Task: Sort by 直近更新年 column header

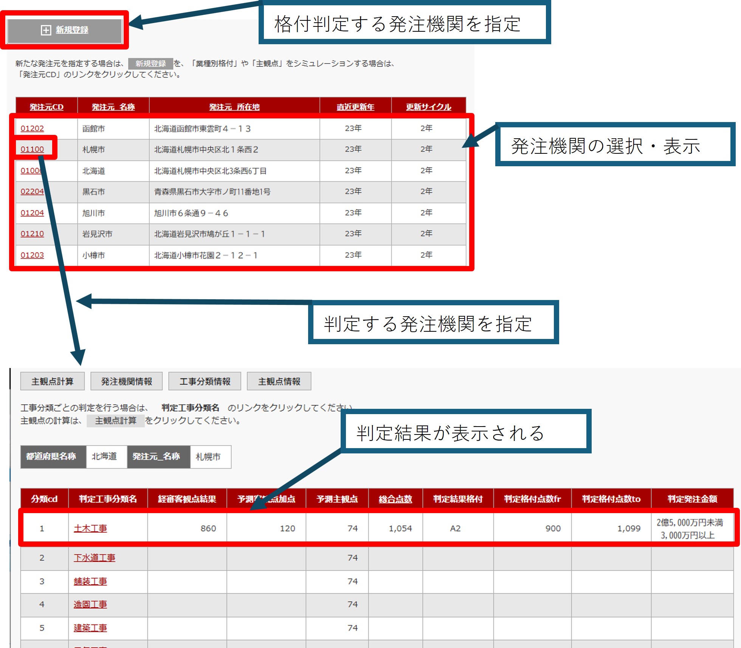Action: [x=355, y=107]
